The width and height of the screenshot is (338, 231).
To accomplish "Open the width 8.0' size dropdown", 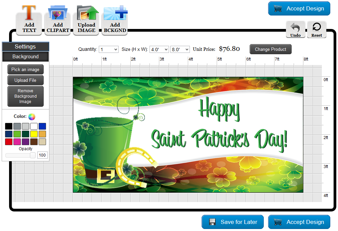I will 180,49.
